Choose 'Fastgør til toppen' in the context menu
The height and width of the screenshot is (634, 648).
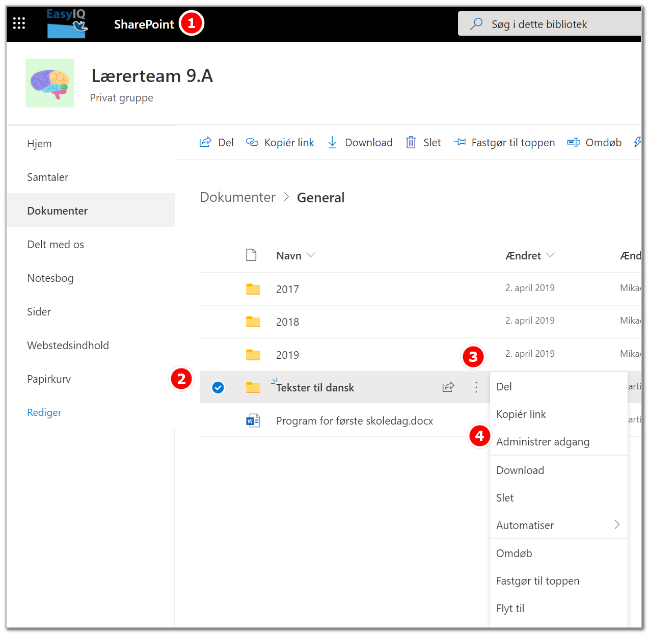[x=559, y=581]
